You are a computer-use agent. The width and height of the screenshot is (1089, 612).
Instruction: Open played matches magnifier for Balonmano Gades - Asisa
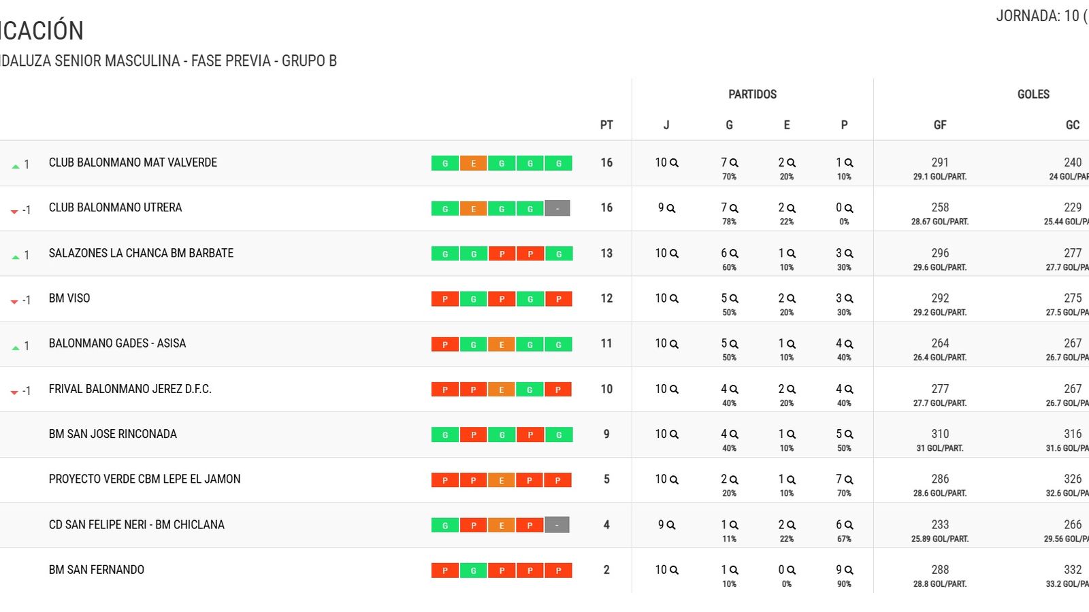point(672,344)
